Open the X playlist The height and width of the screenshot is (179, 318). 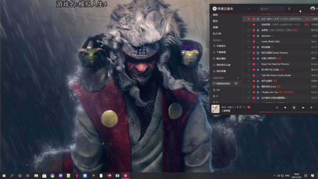pos(215,96)
